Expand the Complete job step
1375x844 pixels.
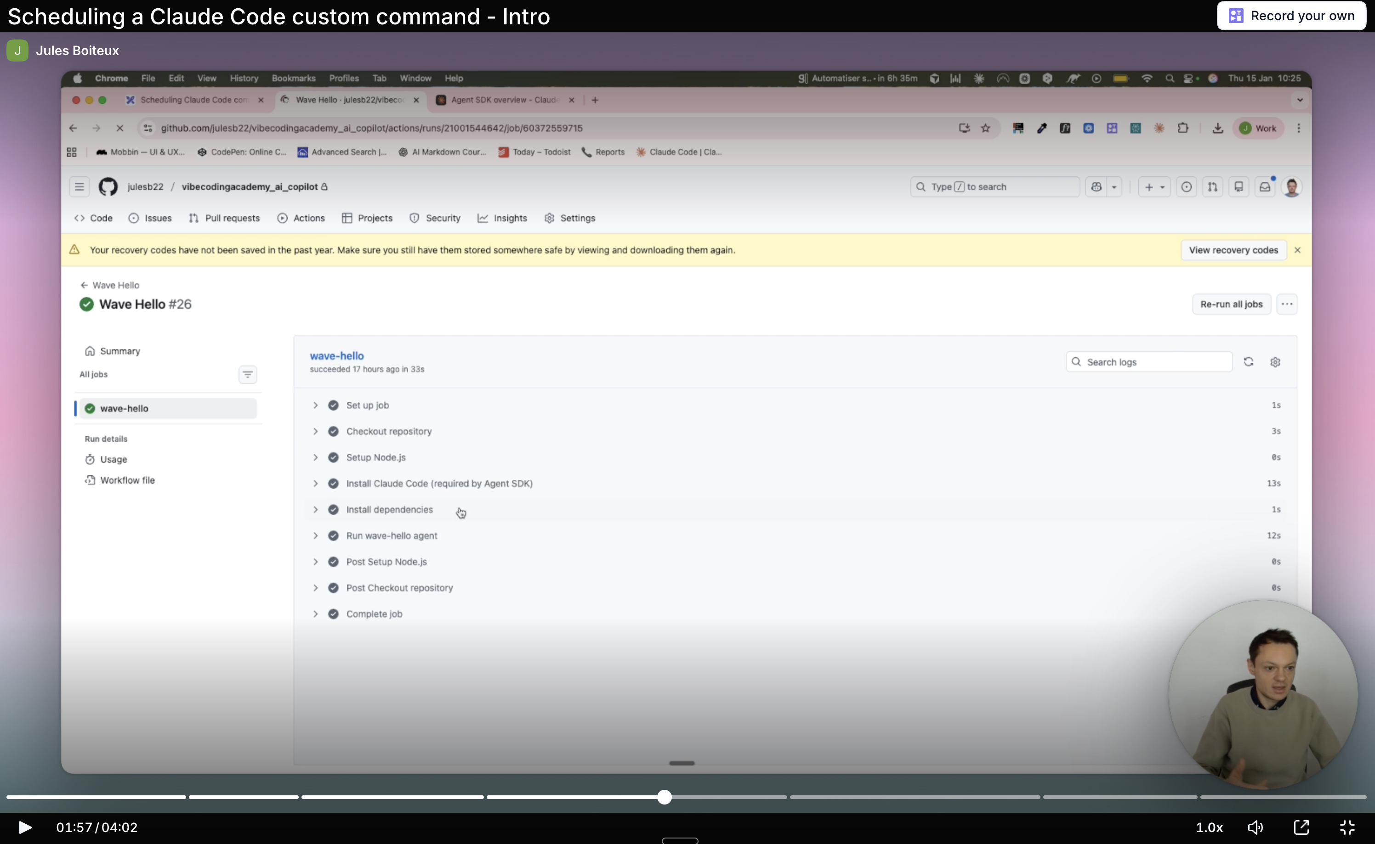click(316, 614)
